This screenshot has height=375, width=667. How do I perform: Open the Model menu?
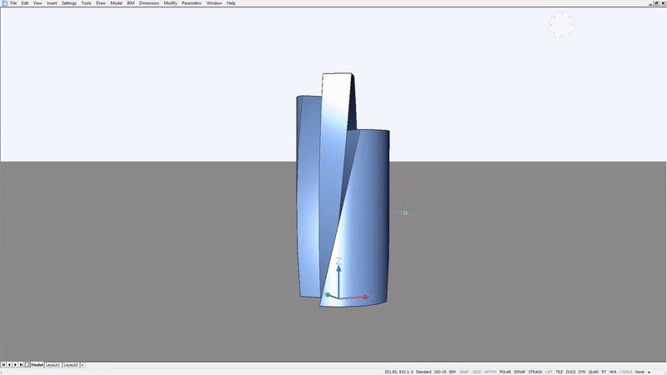pyautogui.click(x=116, y=3)
